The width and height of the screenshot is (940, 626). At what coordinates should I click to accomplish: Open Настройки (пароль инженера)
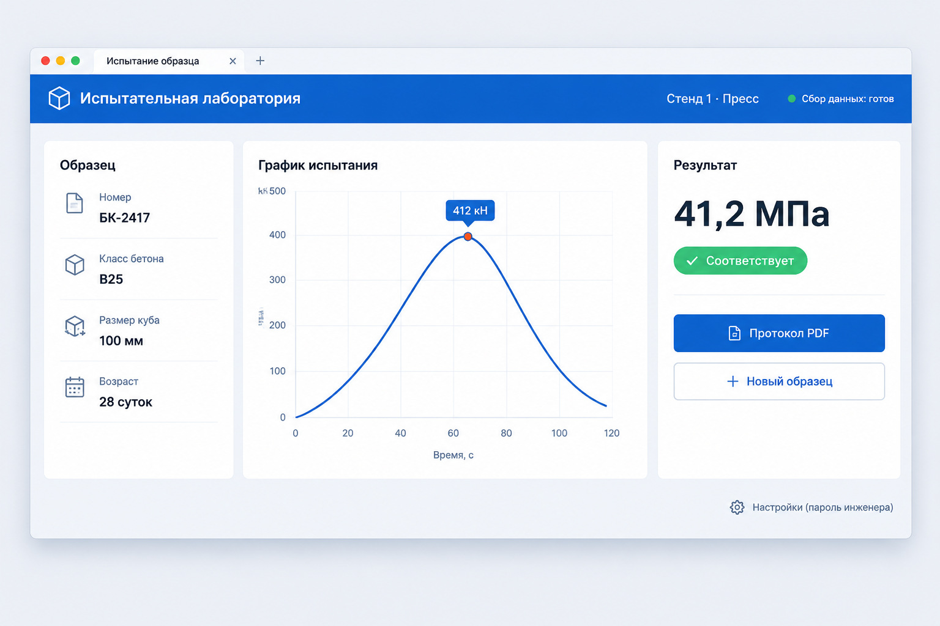811,507
